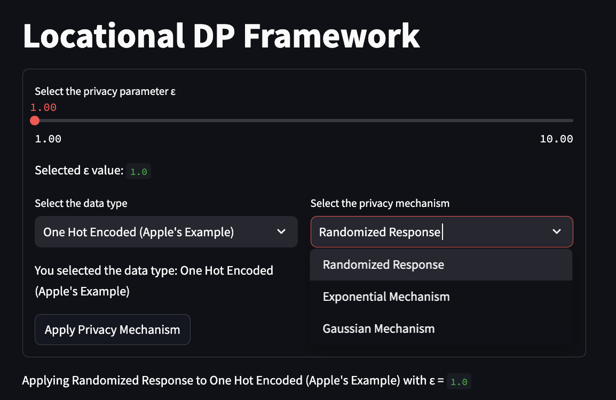Image resolution: width=616 pixels, height=400 pixels.
Task: Click the Selected ε value code badge
Action: [139, 172]
